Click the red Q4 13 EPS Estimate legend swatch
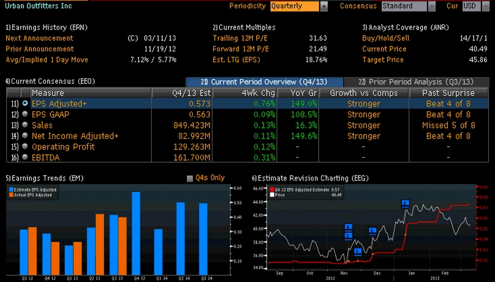 [x=272, y=190]
